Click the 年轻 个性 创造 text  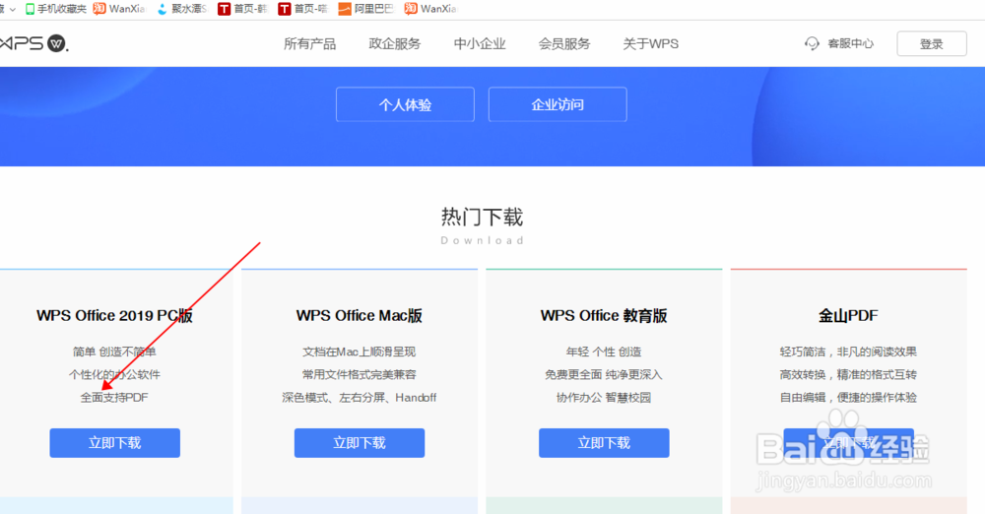pos(604,352)
